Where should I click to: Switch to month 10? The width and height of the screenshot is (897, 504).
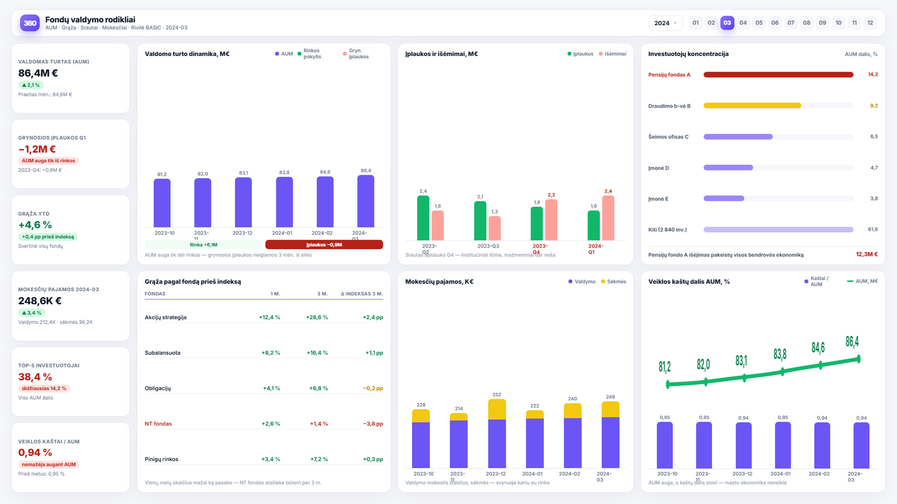point(839,23)
